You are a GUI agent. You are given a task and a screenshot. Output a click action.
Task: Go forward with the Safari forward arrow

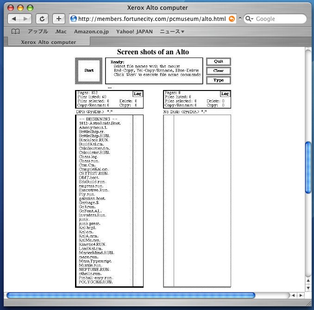click(x=25, y=19)
